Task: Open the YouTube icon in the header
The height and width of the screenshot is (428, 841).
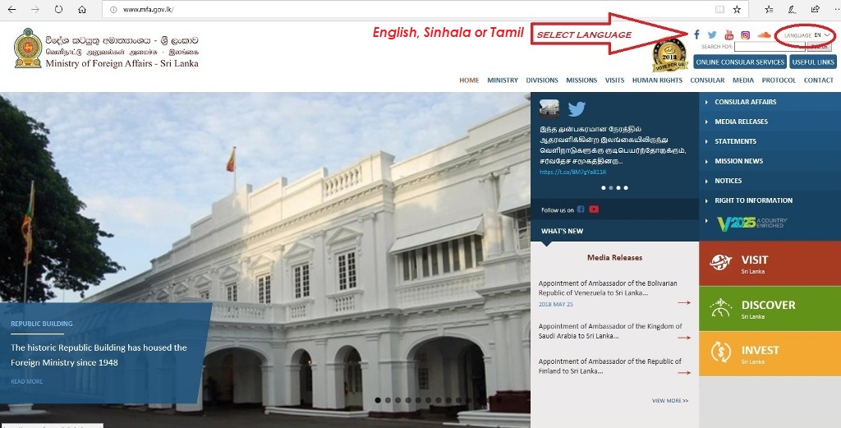Action: tap(728, 35)
